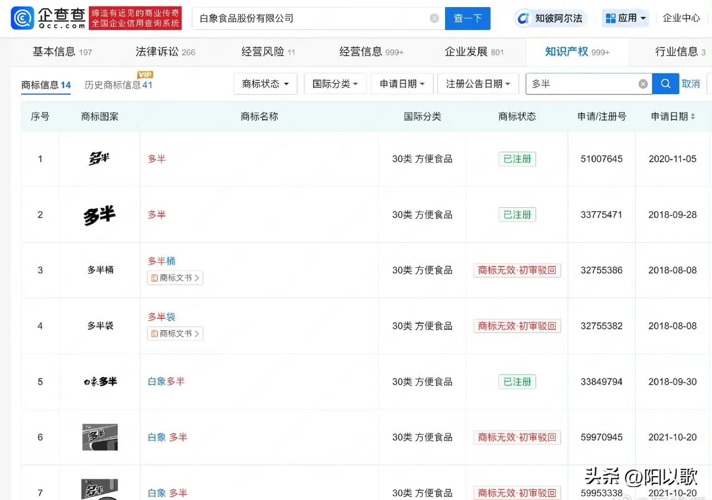The height and width of the screenshot is (500, 712).
Task: Click 已注册 status tag in row 5
Action: [517, 382]
